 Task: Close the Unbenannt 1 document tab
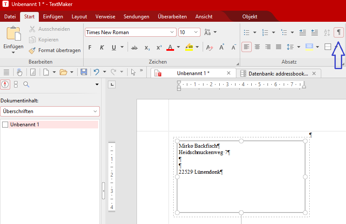(229, 73)
